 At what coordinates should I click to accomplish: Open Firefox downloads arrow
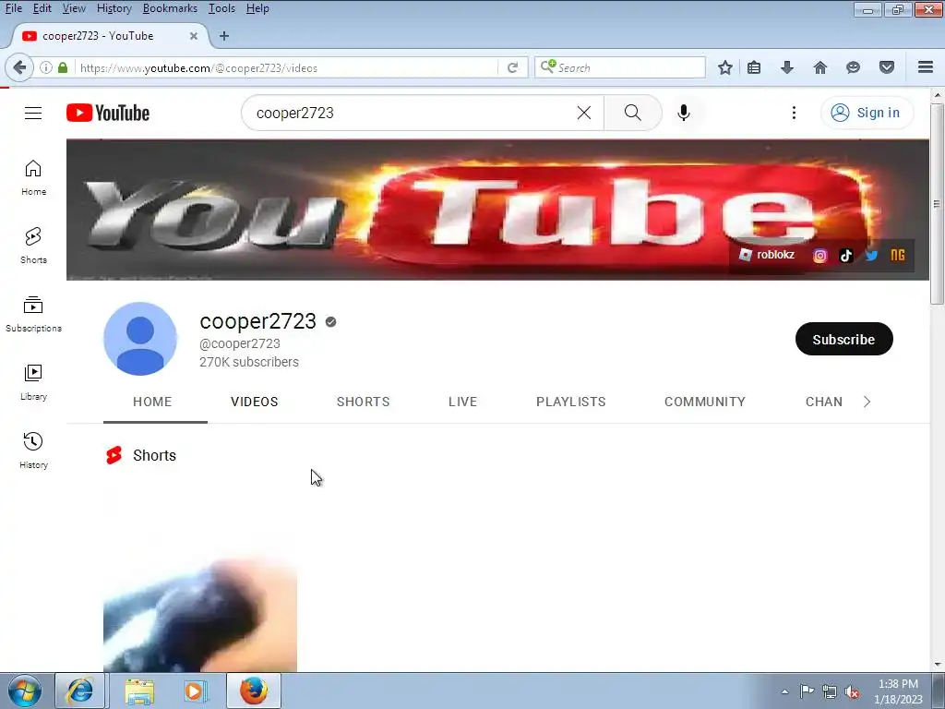point(786,67)
